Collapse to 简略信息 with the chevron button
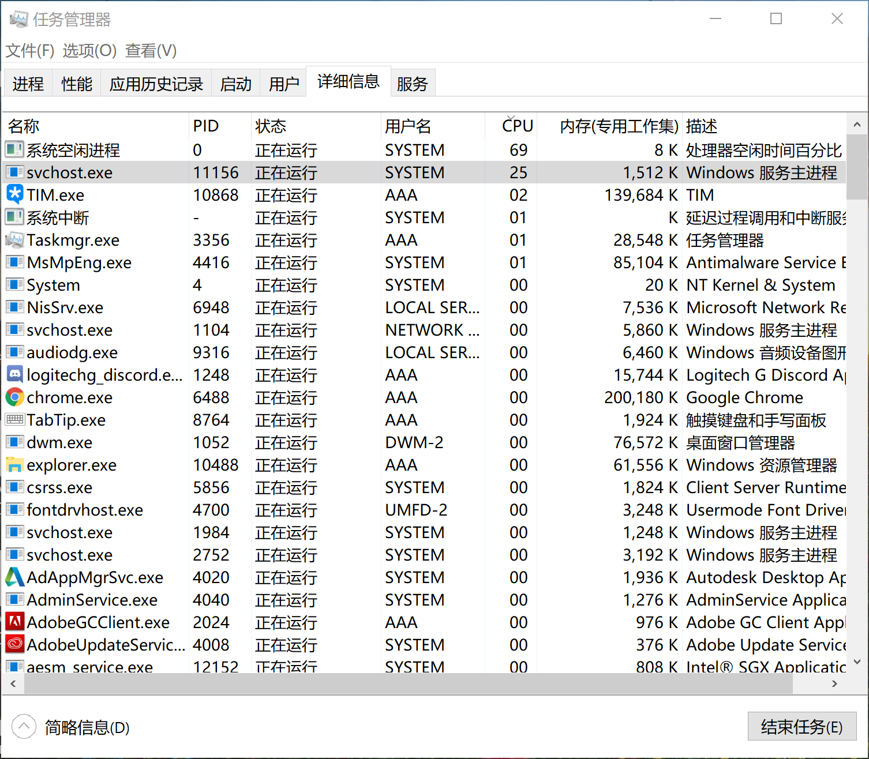Viewport: 869px width, 759px height. click(24, 727)
